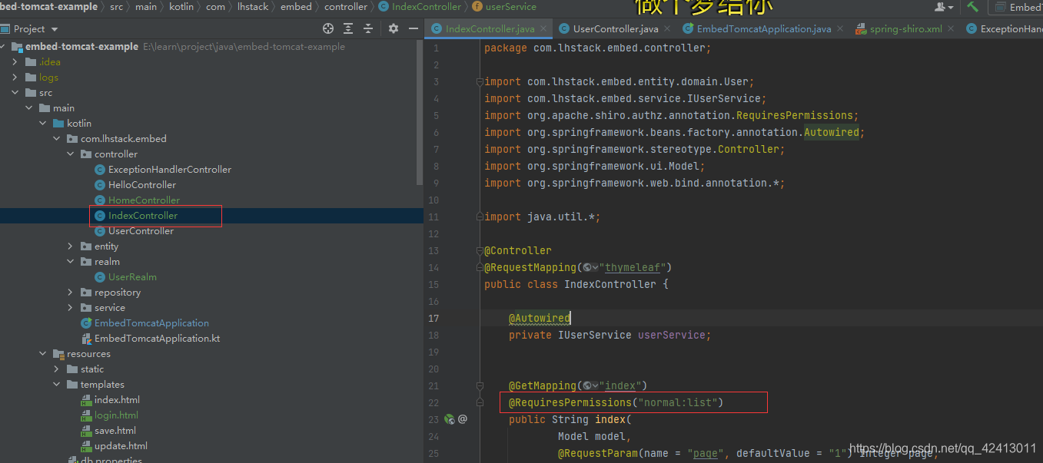
Task: Click the Collapse All icon in Project panel
Action: tap(369, 28)
